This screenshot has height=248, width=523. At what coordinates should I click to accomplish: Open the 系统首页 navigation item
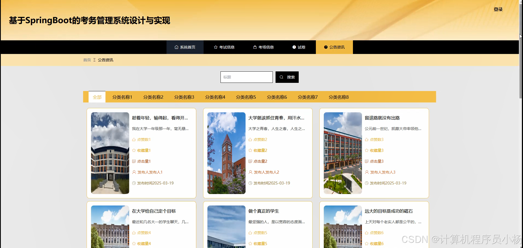185,47
